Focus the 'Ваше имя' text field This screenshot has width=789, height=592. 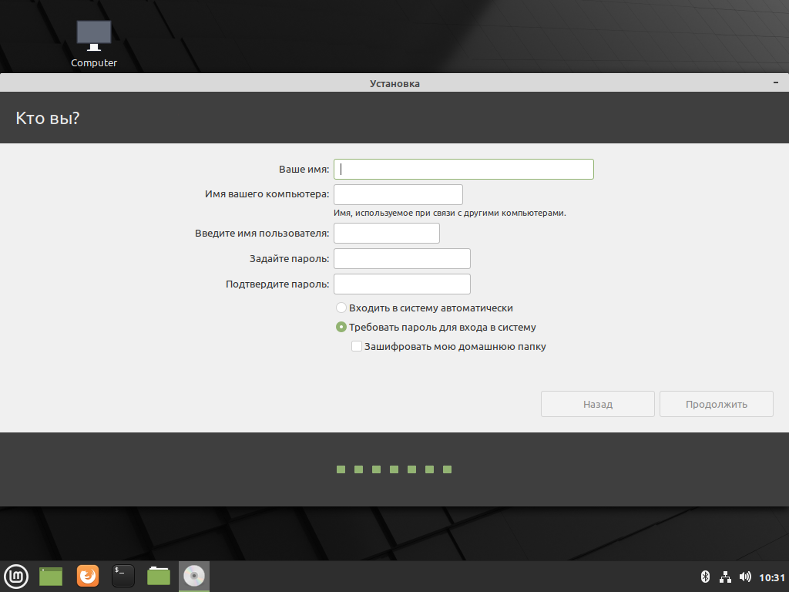(x=463, y=169)
